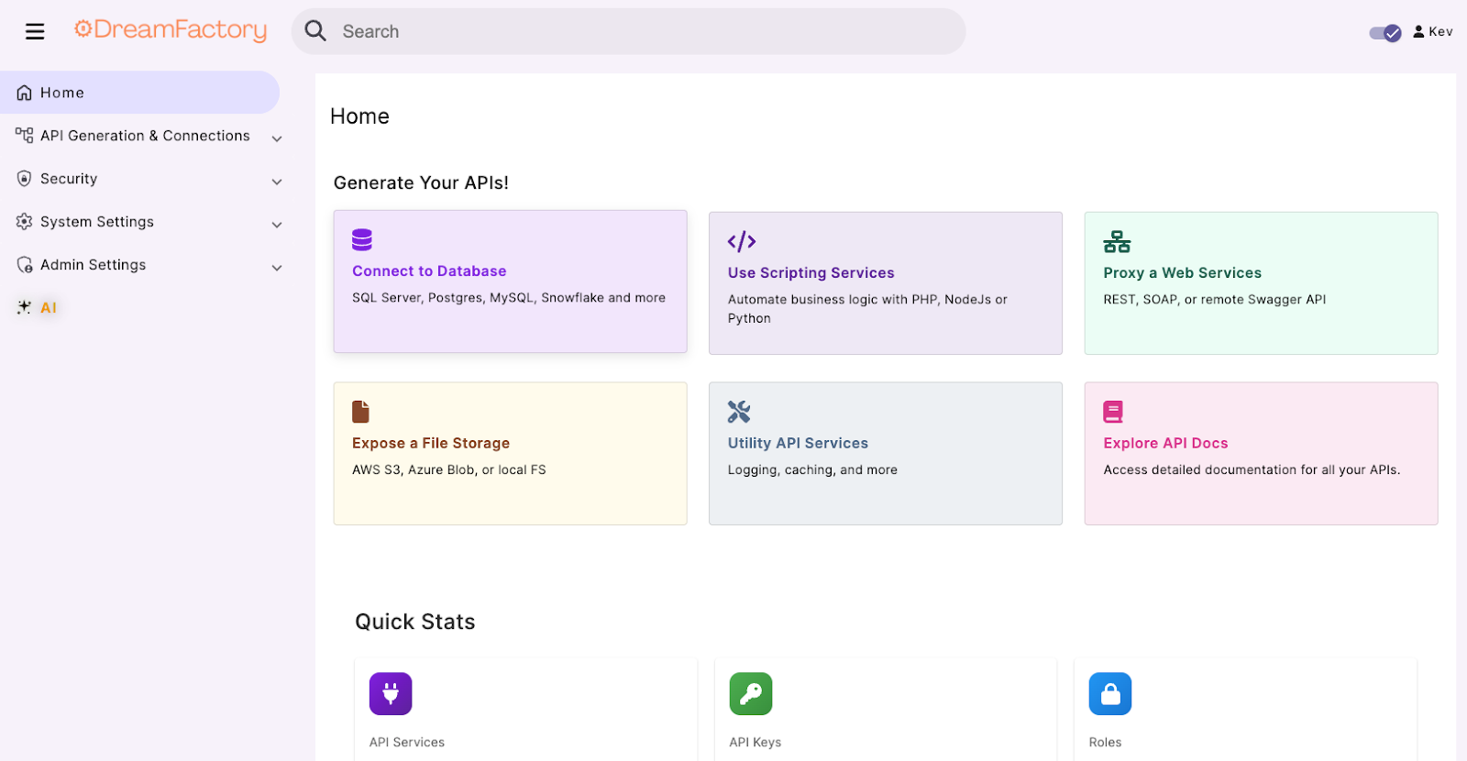Click the blue lock Roles icon

coord(1110,694)
